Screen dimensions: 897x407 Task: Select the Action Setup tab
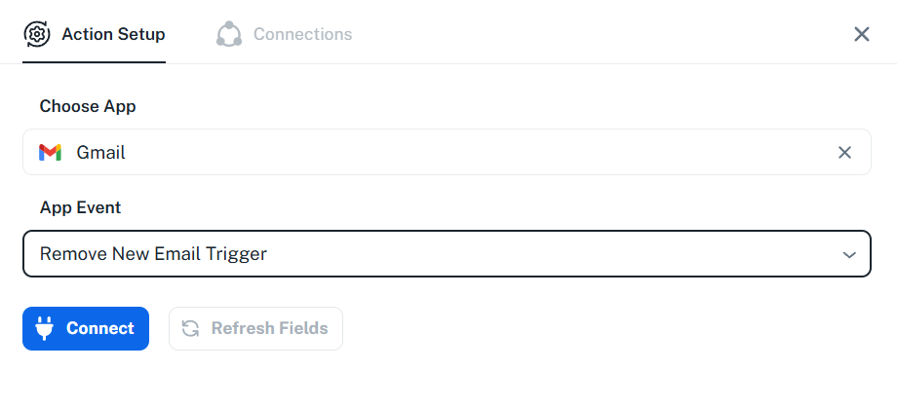tap(95, 34)
